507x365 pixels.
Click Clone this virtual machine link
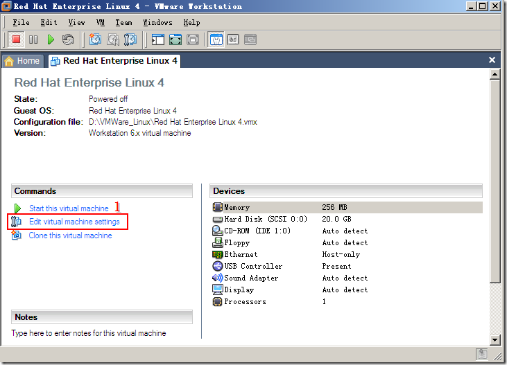click(71, 235)
